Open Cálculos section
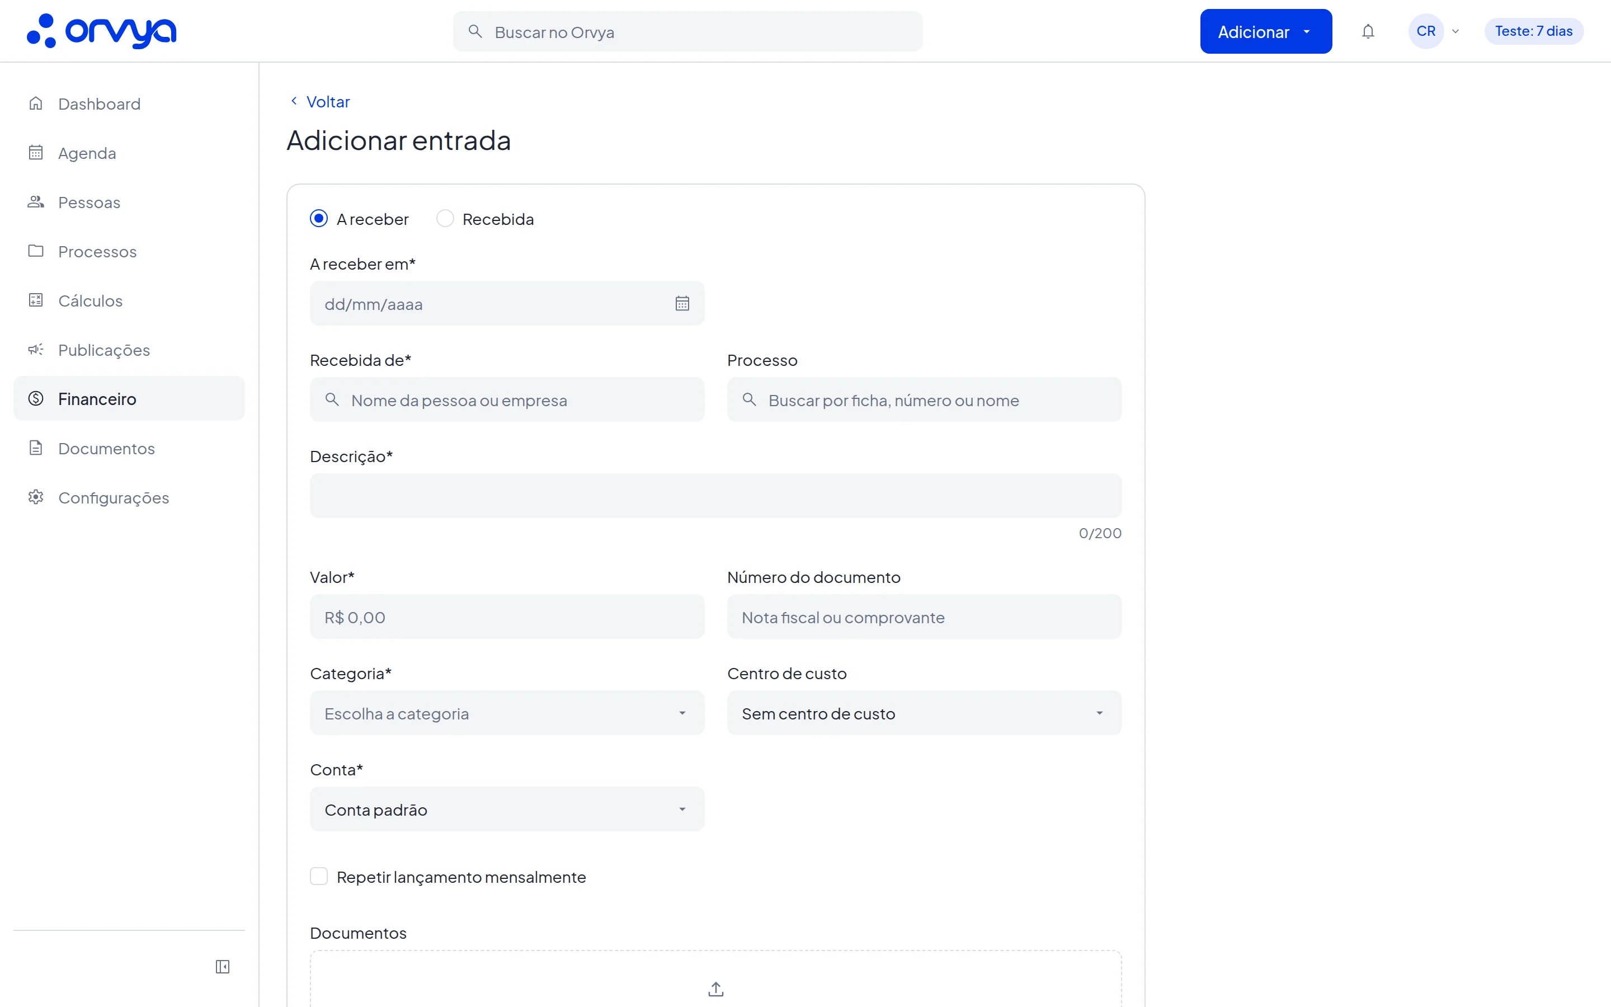The image size is (1611, 1007). click(x=129, y=301)
